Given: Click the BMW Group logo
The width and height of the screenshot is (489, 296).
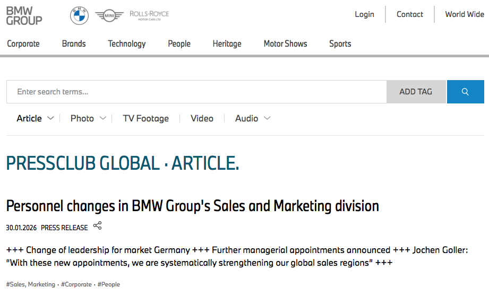Looking at the screenshot, I should click(24, 15).
